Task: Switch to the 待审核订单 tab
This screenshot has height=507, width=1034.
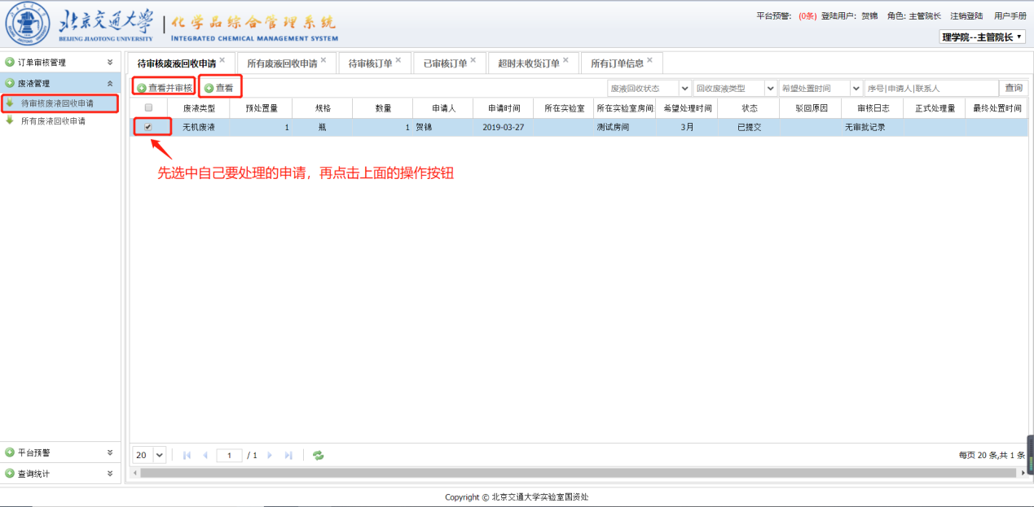Action: point(370,63)
